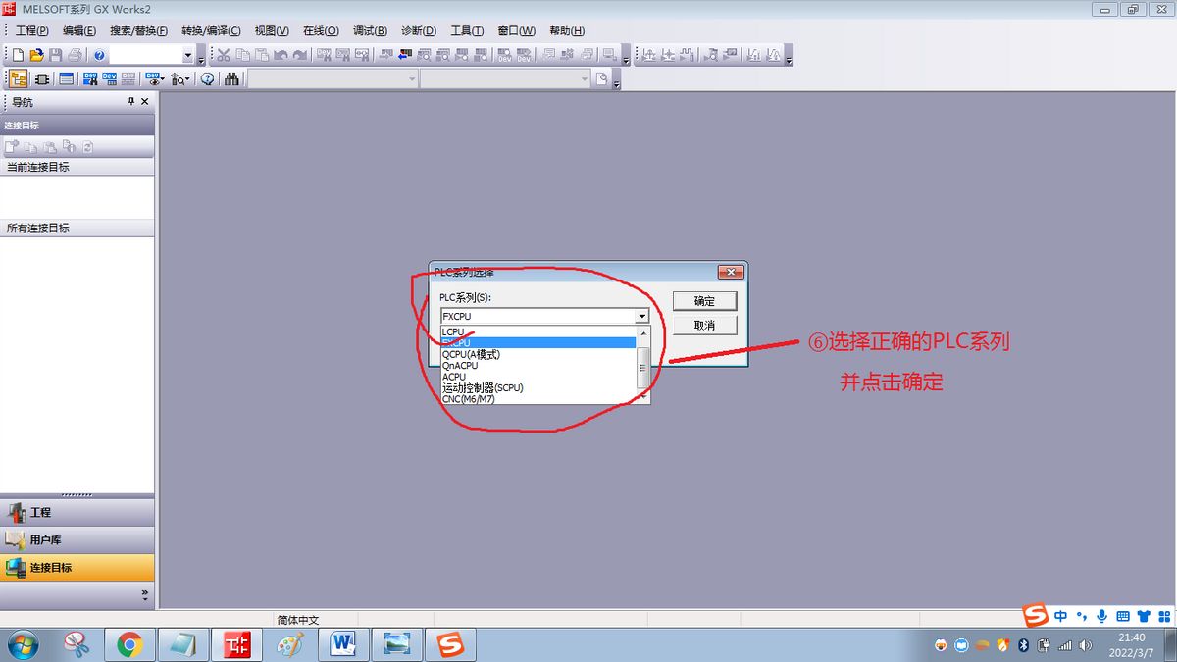Screen dimensions: 1177x662
Task: Click the PLC series list scrollbar thumb
Action: (643, 368)
